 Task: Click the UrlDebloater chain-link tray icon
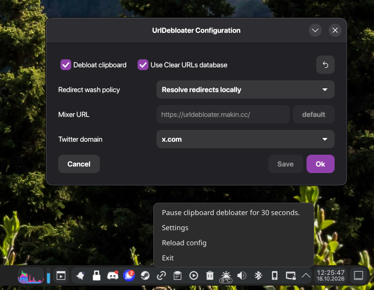pos(161,275)
